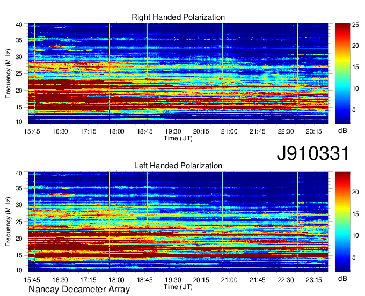The height and width of the screenshot is (296, 365).
Task: Click the 22:30 time tick on the right-handed plot
Action: pyautogui.click(x=286, y=131)
